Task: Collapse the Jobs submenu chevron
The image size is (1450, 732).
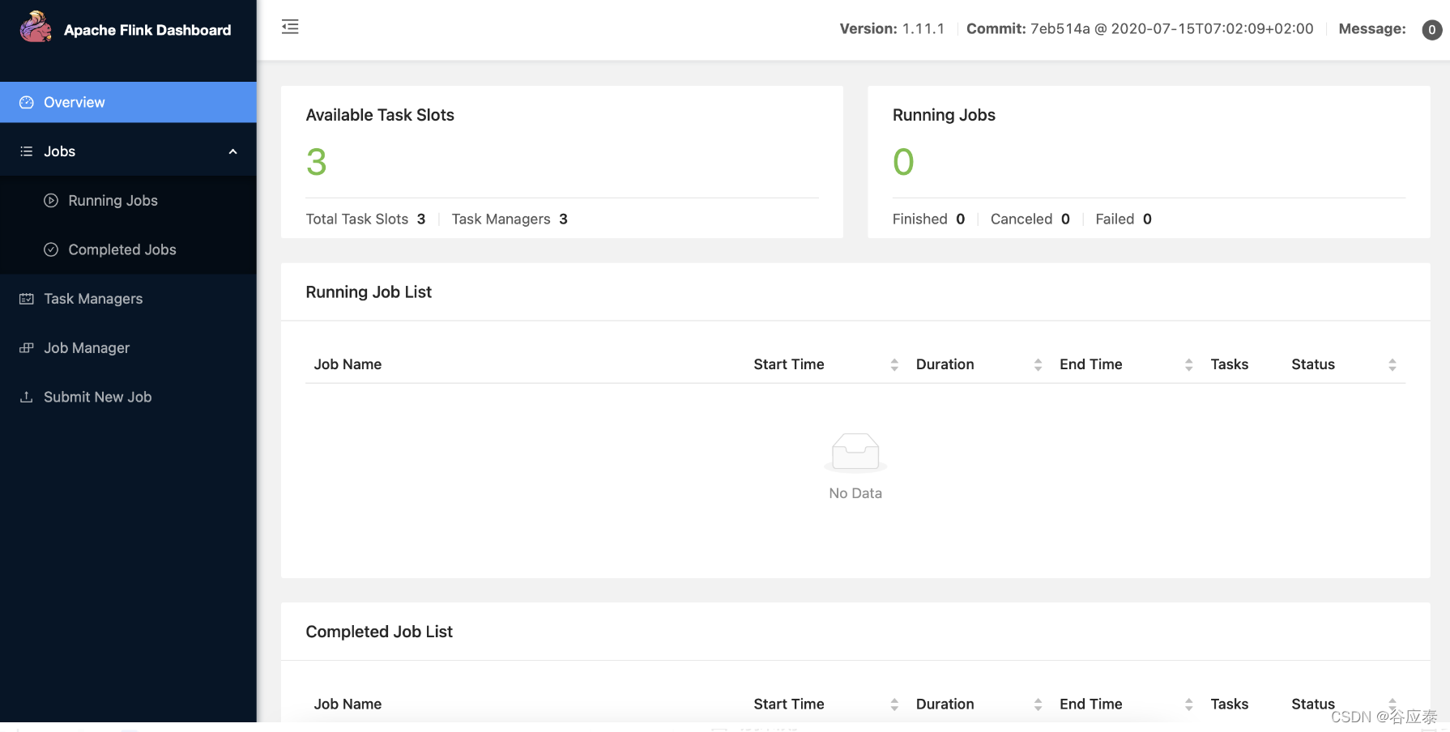Action: pos(233,151)
